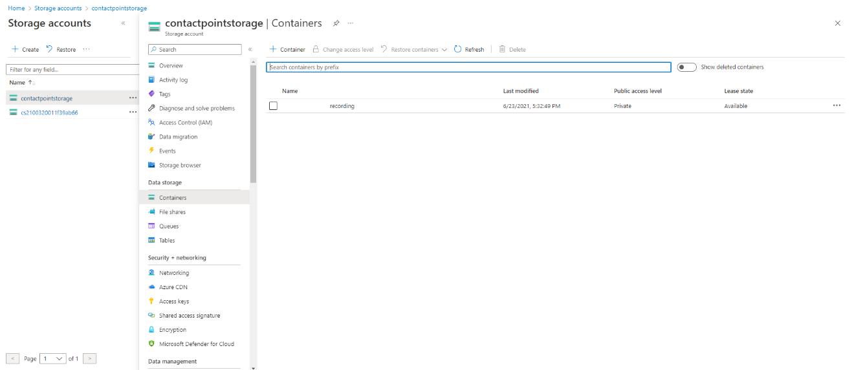Click Create storage account button
The height and width of the screenshot is (370, 852).
[25, 50]
